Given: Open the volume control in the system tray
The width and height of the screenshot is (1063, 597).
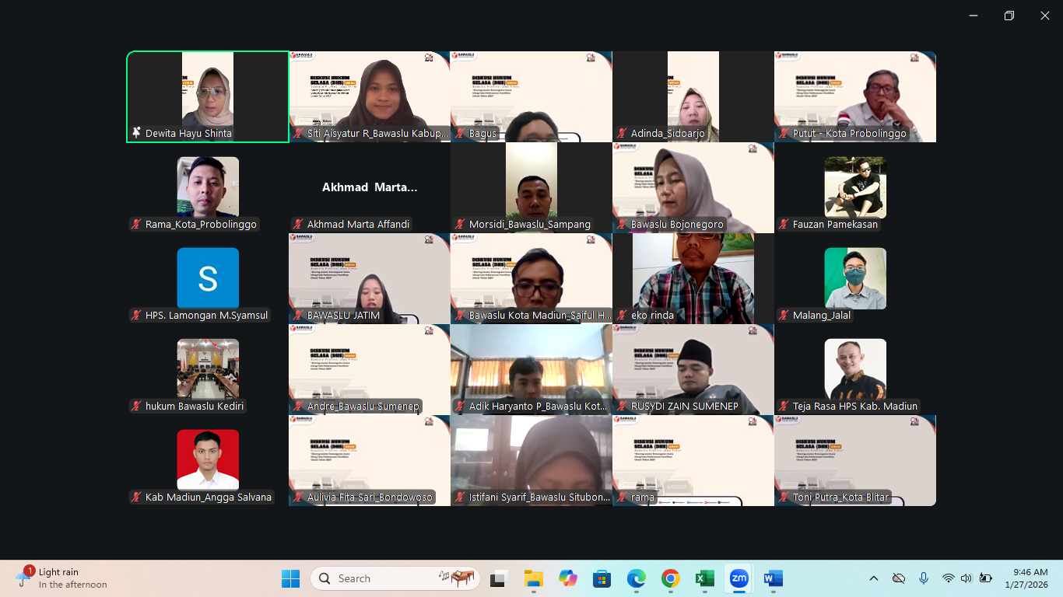Looking at the screenshot, I should coord(967,578).
